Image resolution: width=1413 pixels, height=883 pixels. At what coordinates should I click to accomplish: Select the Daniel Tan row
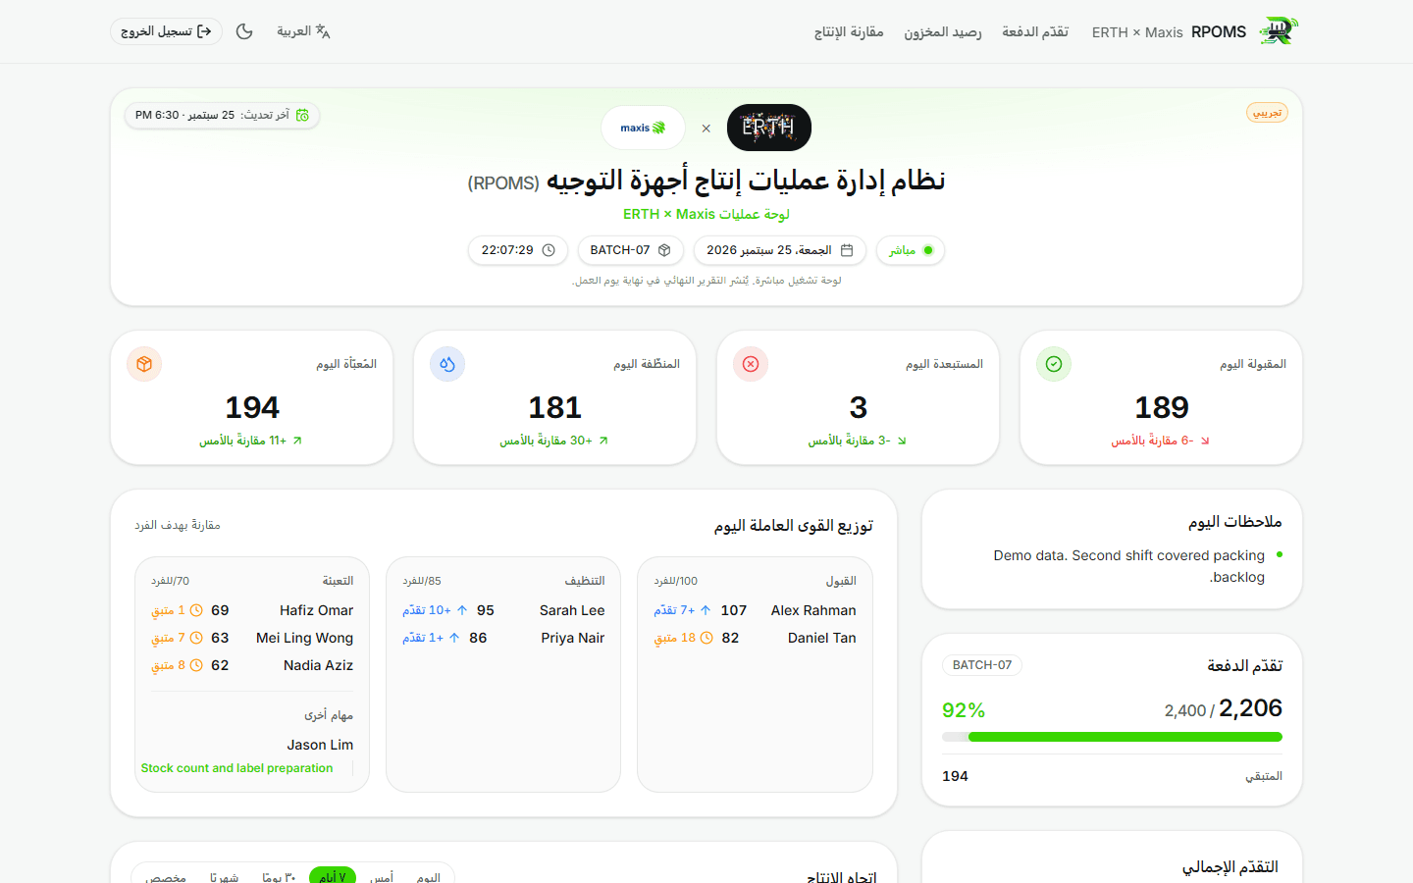(x=755, y=638)
